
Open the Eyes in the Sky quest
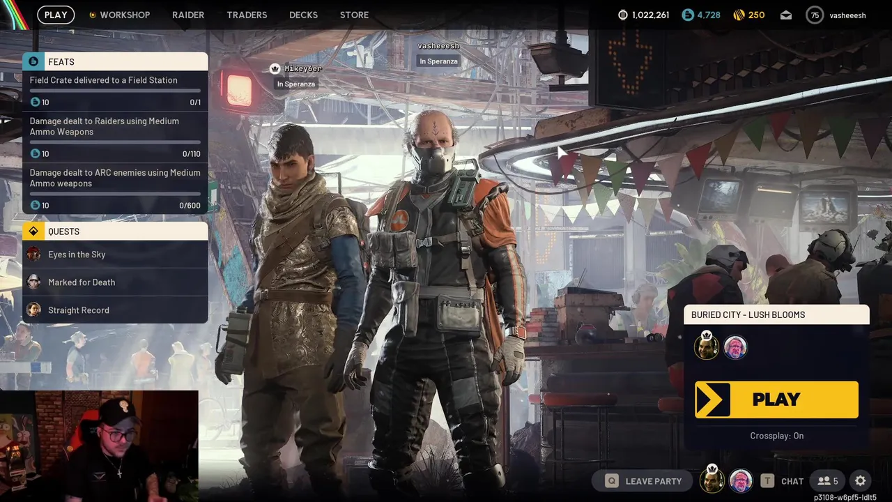pyautogui.click(x=115, y=254)
